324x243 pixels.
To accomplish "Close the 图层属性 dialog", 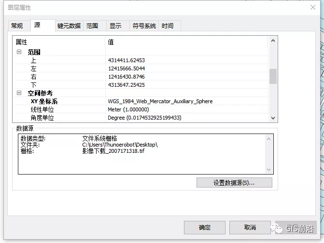I will tap(313, 7).
